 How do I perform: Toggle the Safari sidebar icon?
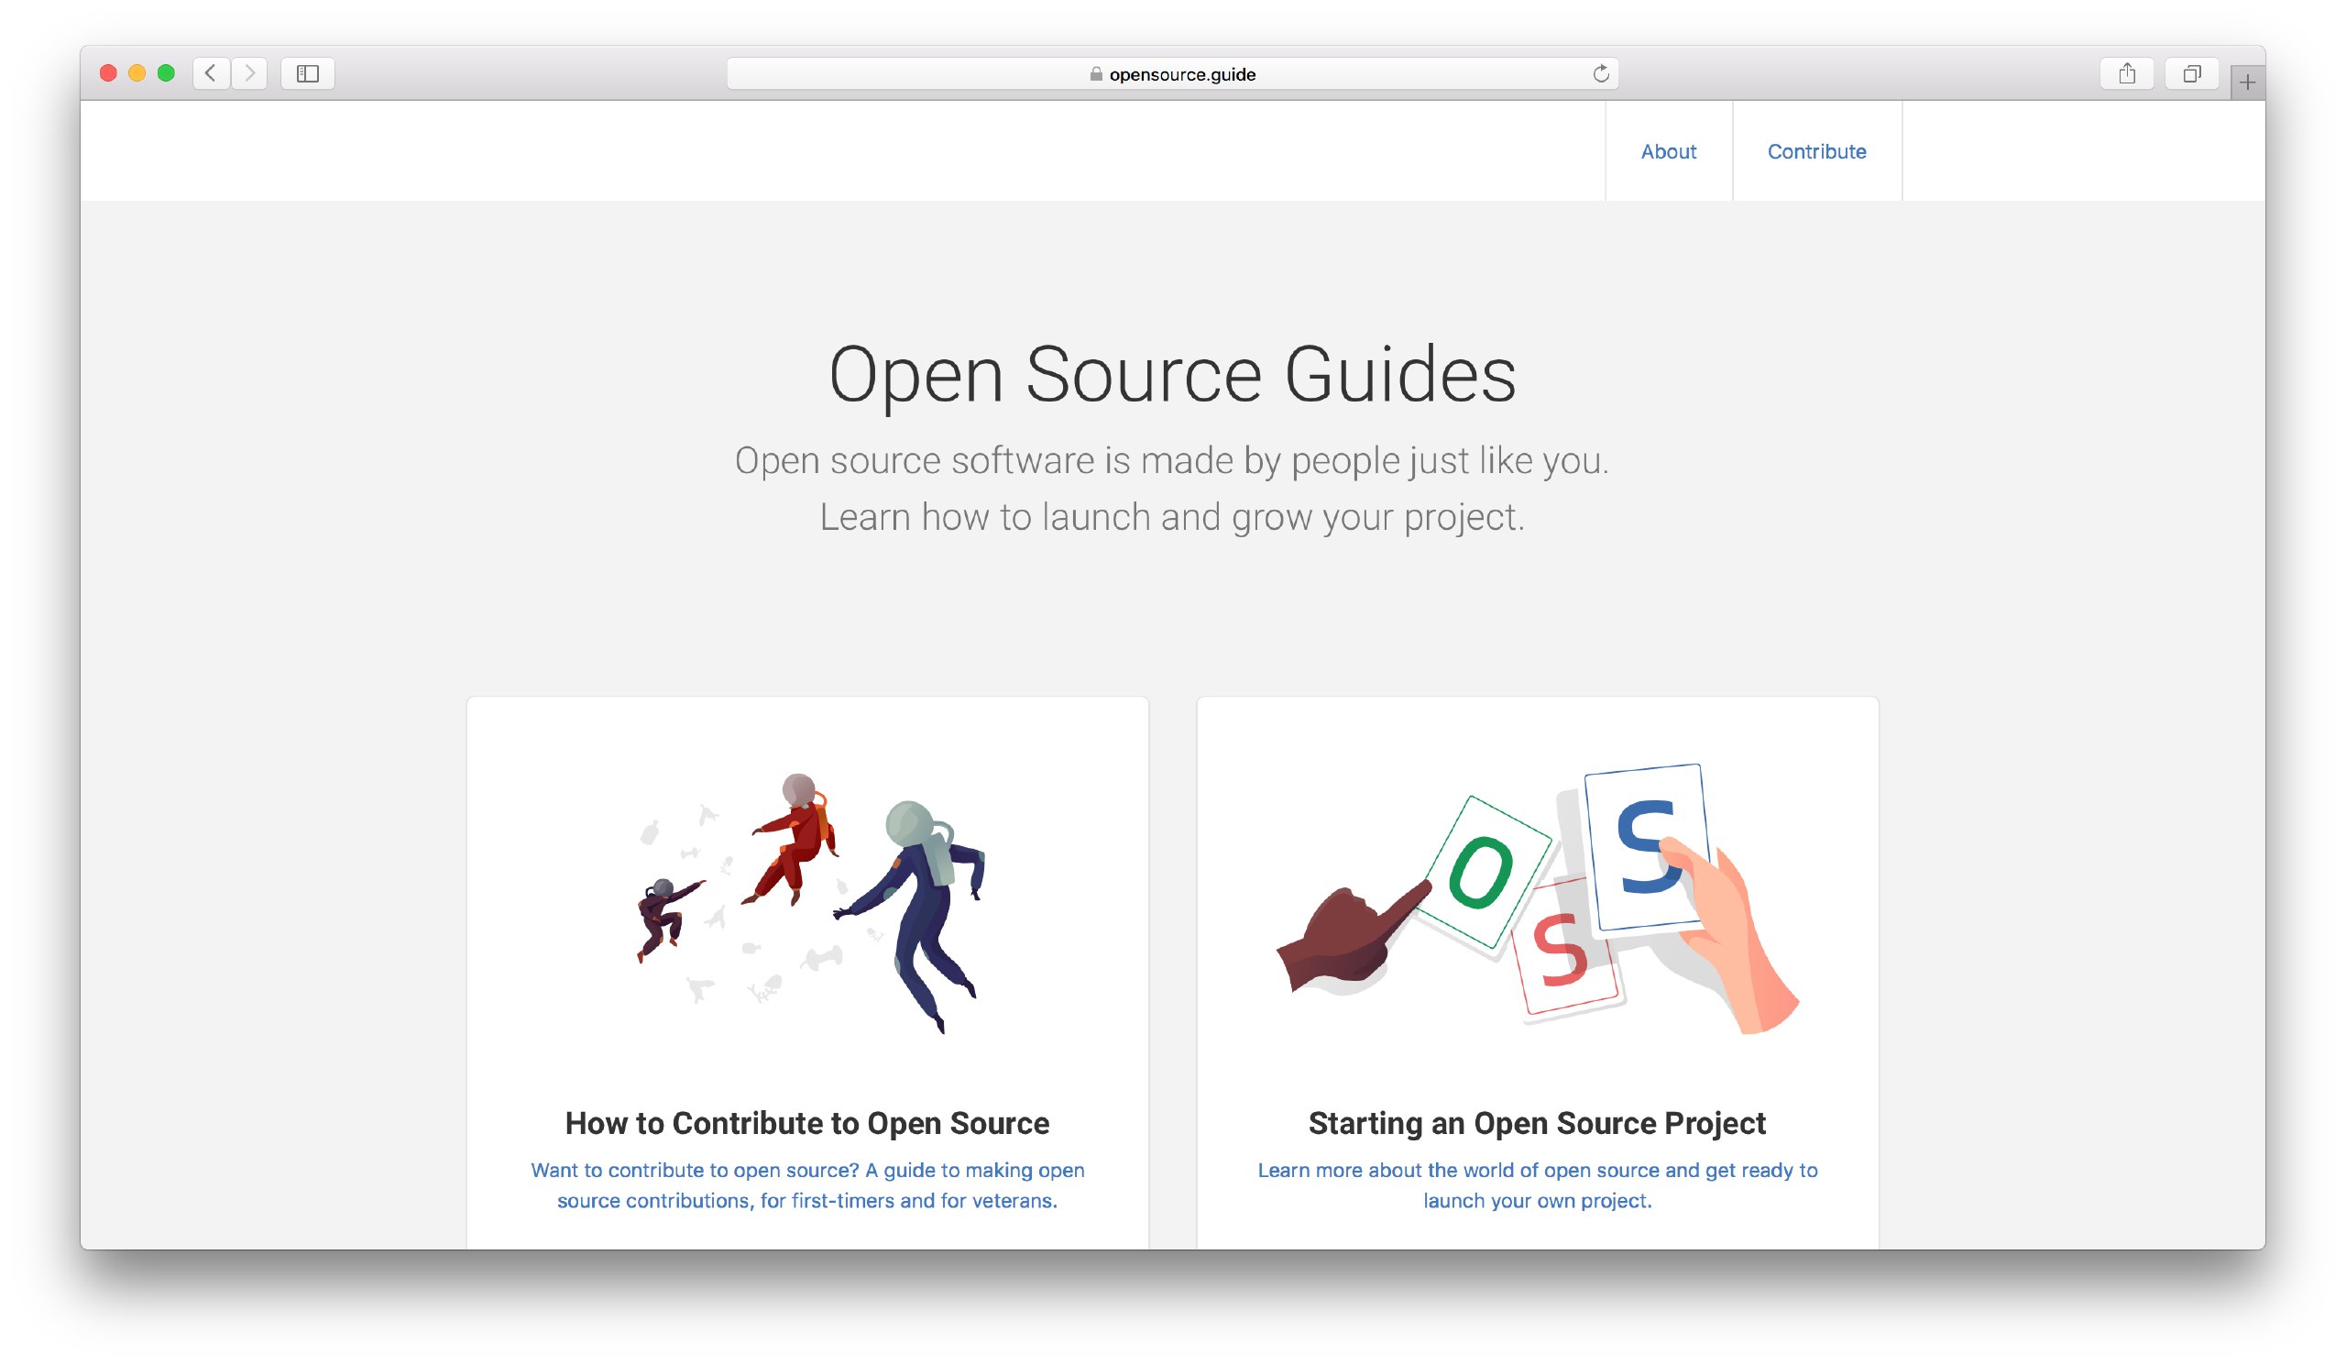(308, 73)
